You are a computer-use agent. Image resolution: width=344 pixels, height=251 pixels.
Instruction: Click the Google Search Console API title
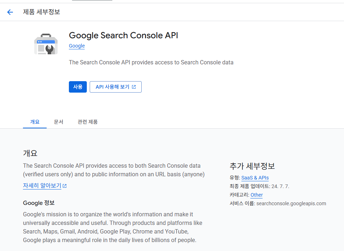123,35
